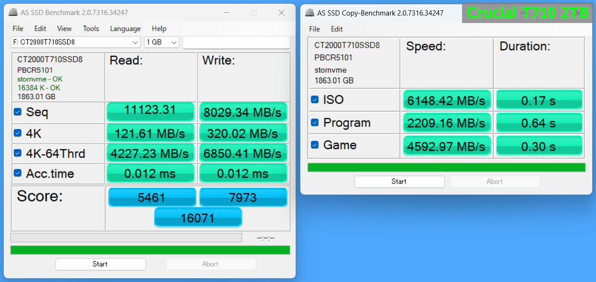The image size is (596, 282).
Task: Click the gray progress bar beside the timer
Action: pyautogui.click(x=126, y=238)
